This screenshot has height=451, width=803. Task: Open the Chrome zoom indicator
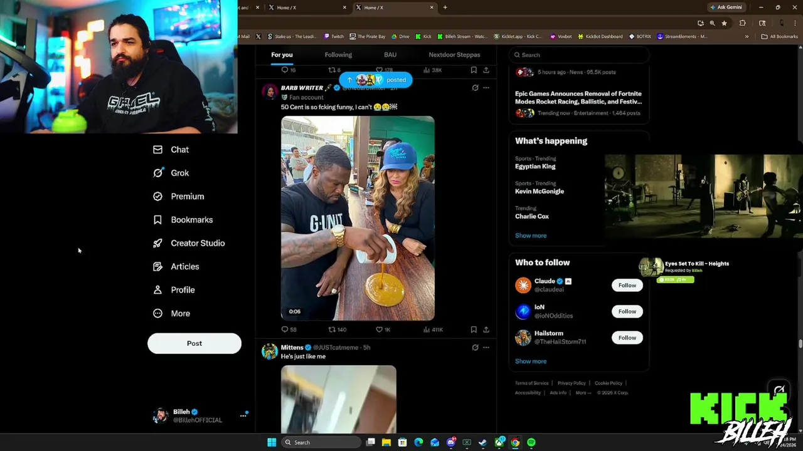(x=712, y=23)
